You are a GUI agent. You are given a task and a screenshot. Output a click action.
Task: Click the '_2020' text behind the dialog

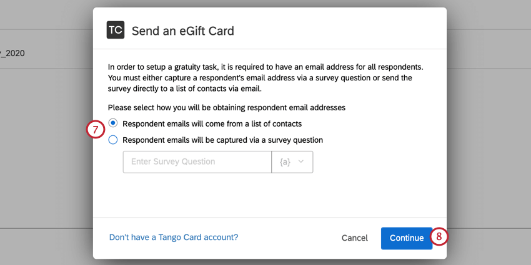point(12,54)
